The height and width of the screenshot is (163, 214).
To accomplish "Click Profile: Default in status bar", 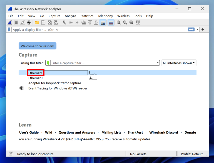I will coord(191,154).
